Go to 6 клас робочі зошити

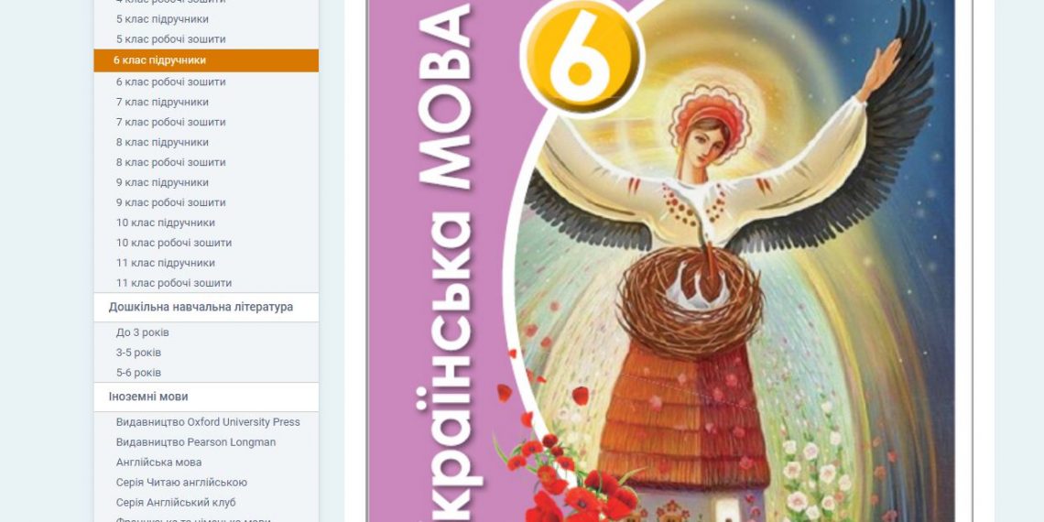(170, 82)
